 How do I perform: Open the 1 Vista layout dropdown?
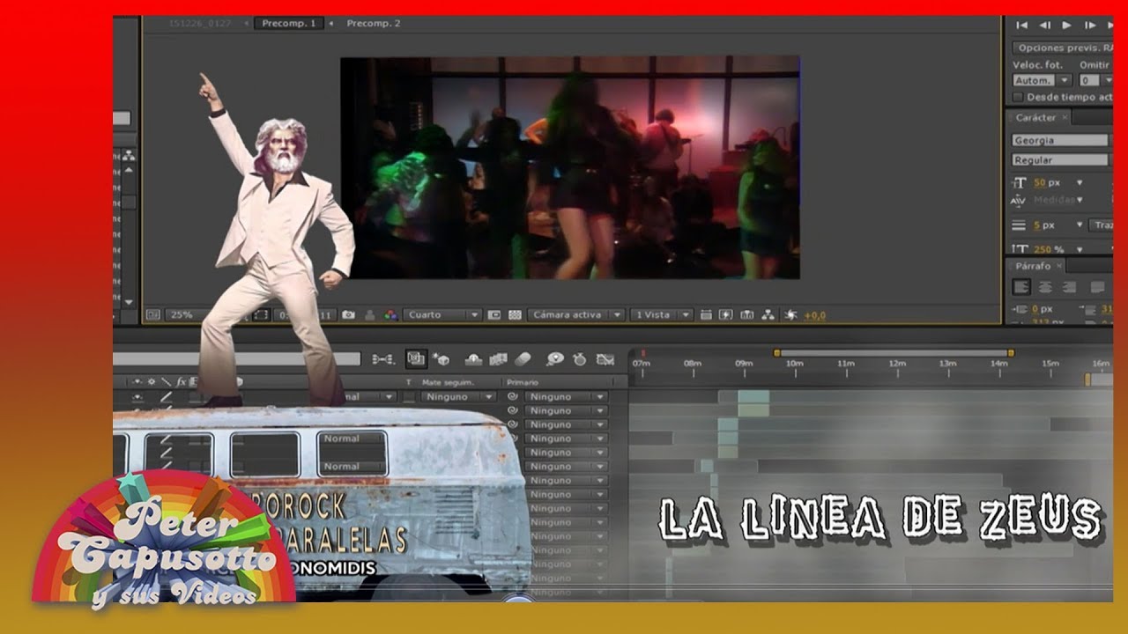[662, 314]
